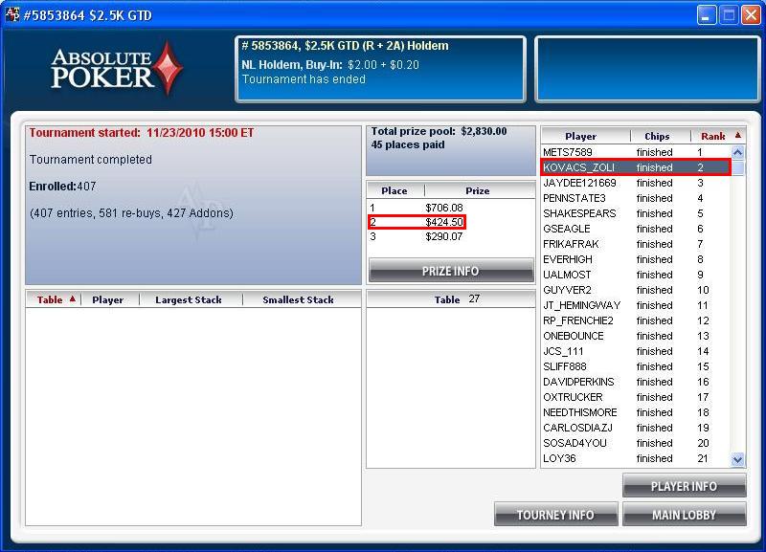The height and width of the screenshot is (552, 766).
Task: Sort player list by Chips column
Action: click(x=657, y=136)
